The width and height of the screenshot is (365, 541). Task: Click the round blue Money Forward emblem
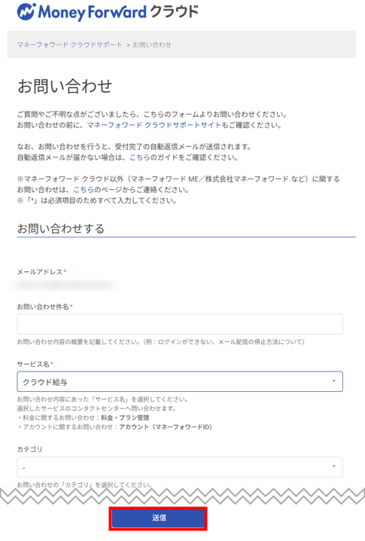26,12
